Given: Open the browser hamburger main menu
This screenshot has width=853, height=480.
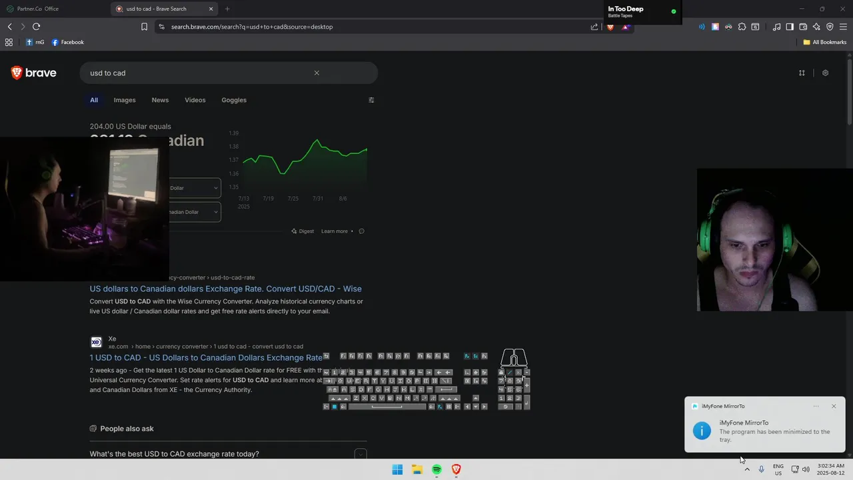Looking at the screenshot, I should point(843,27).
